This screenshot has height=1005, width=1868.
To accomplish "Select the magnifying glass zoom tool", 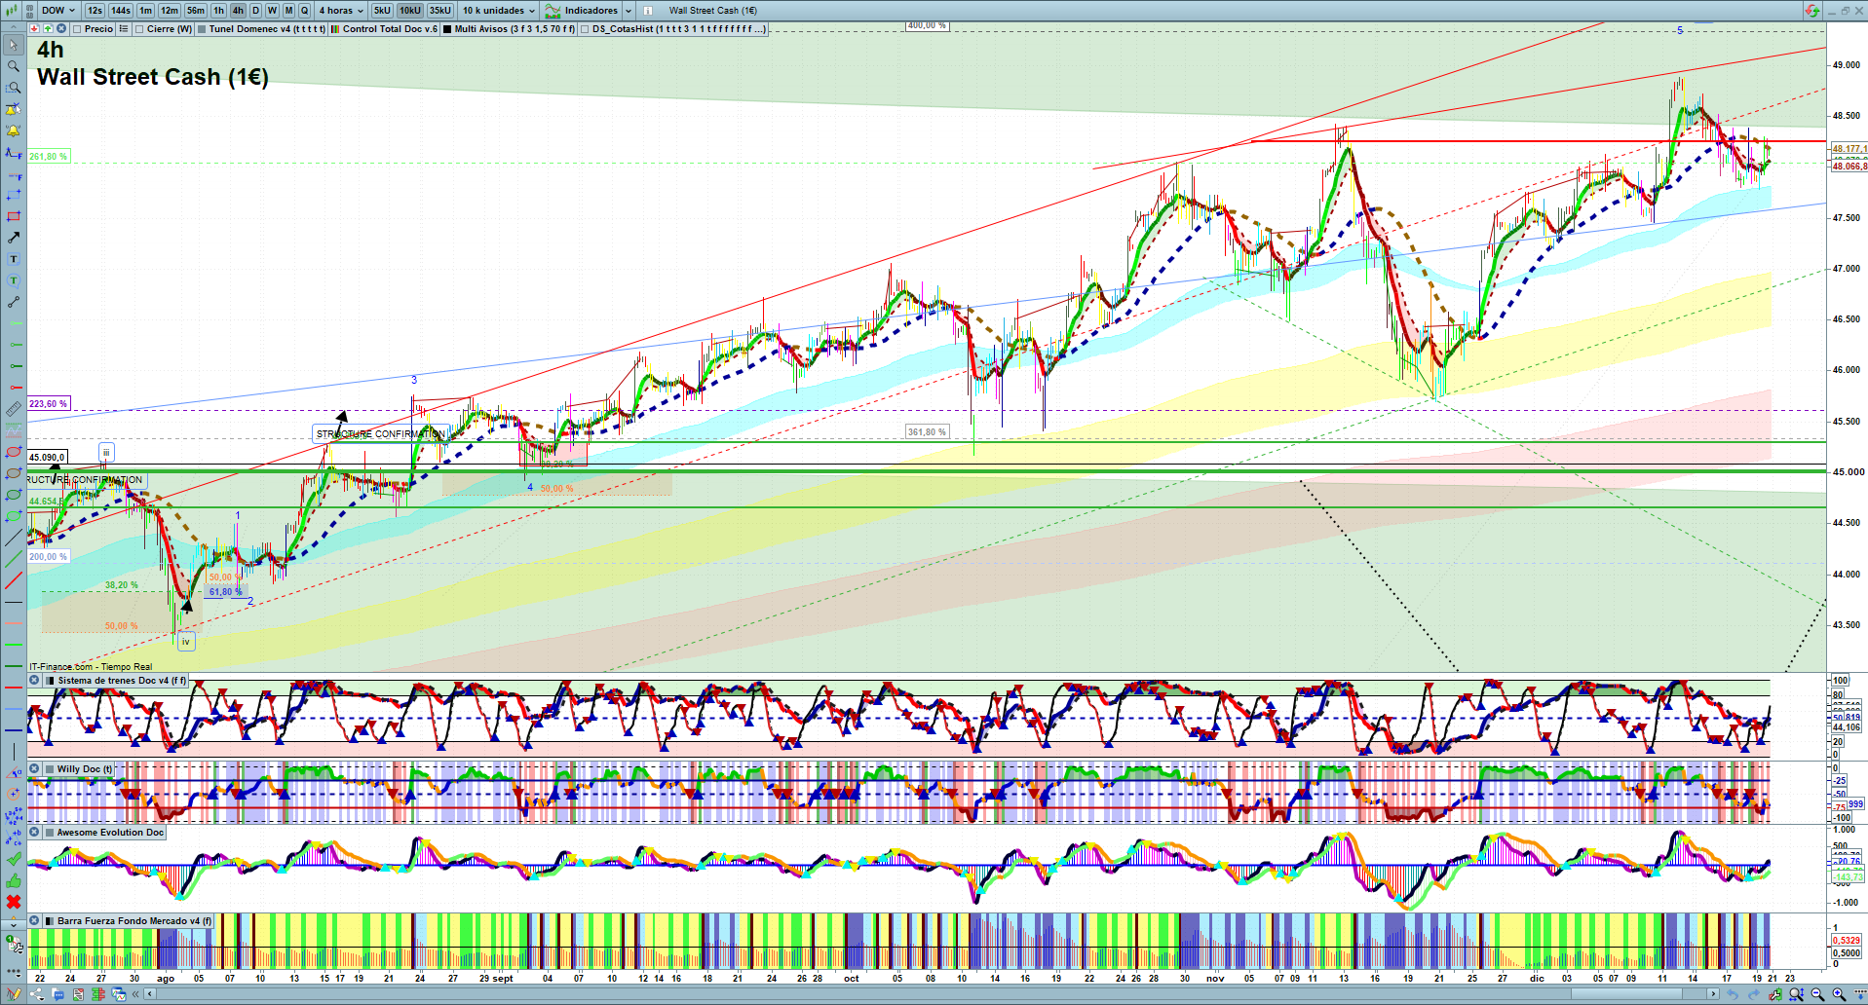I will (14, 66).
